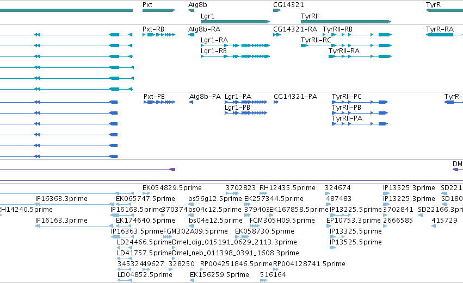Viewport: 463px width, 283px height.
Task: Click EST EK257344.5prime
Action: pos(274,199)
